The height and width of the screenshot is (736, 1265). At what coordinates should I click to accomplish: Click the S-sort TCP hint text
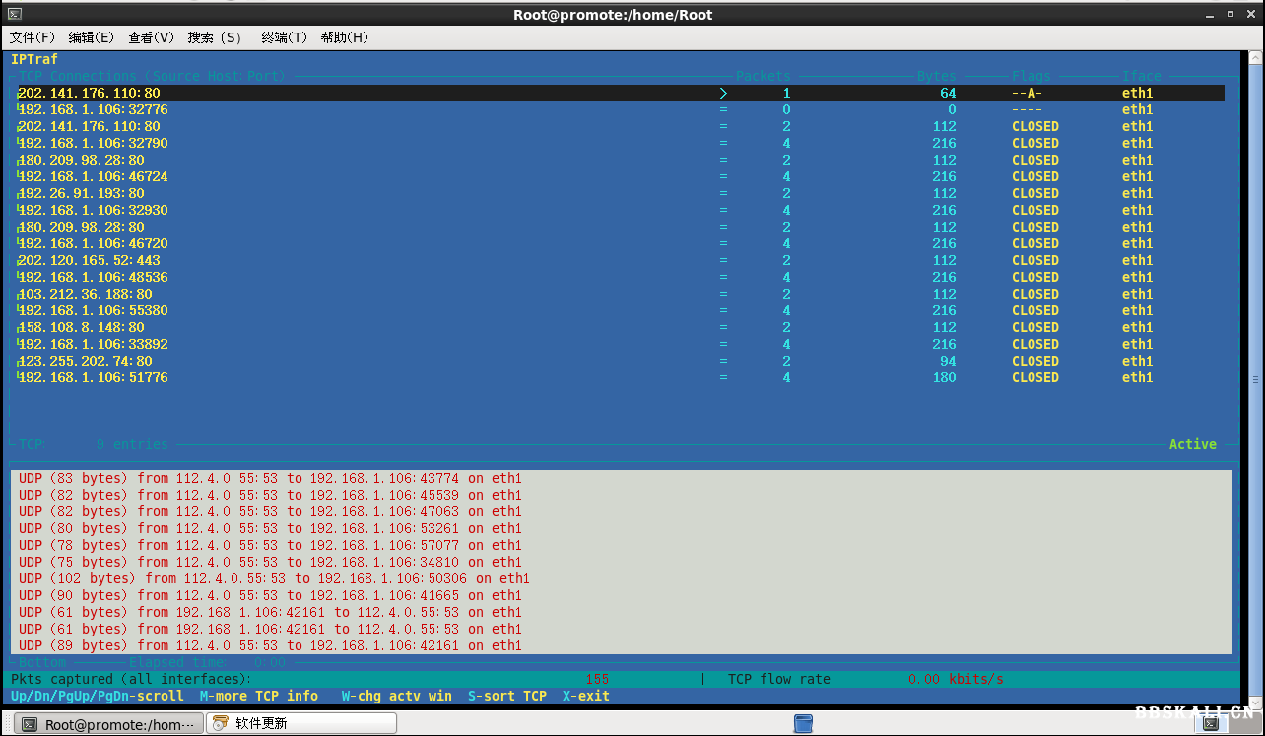[x=506, y=696]
